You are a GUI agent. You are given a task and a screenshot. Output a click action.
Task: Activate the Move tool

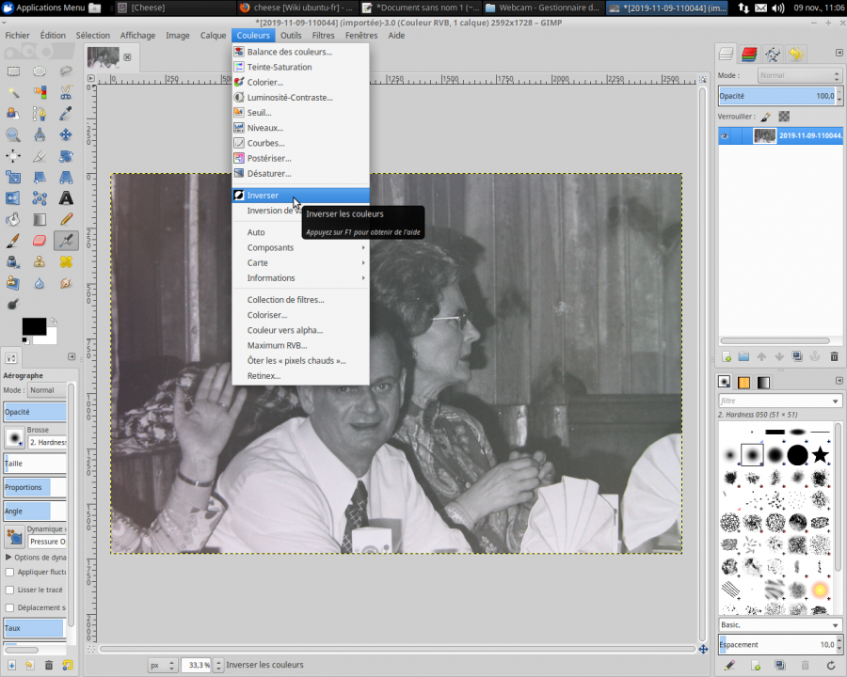(x=66, y=135)
